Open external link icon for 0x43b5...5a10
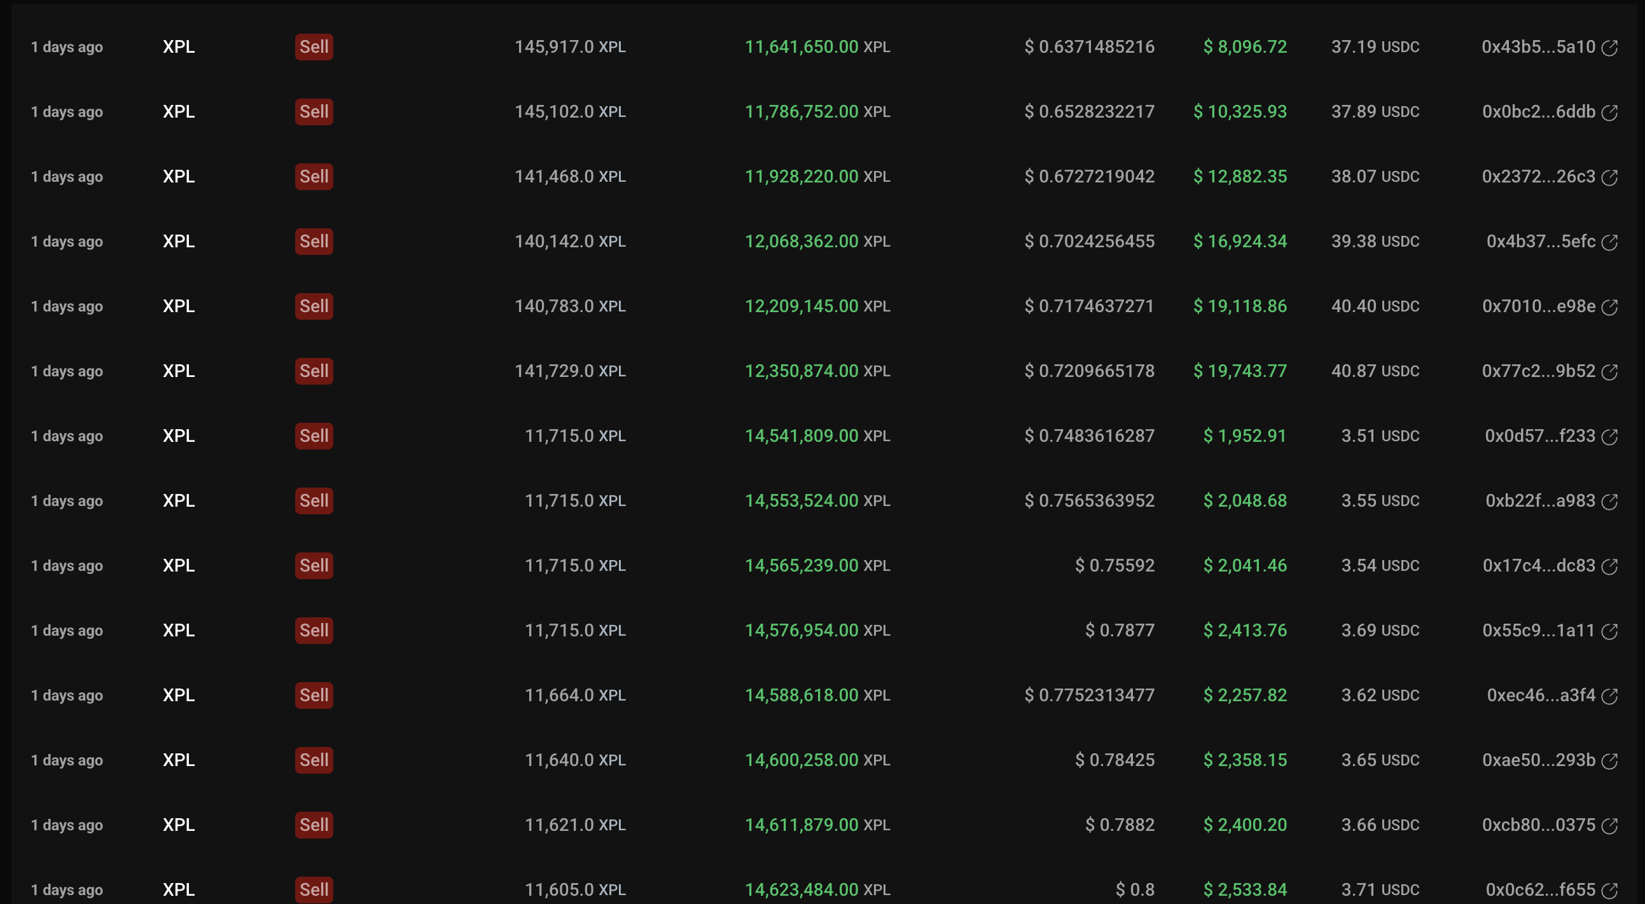Image resolution: width=1645 pixels, height=904 pixels. click(x=1609, y=48)
